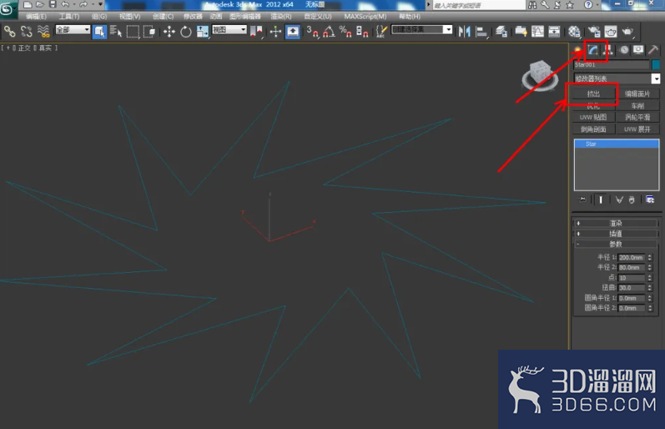Activate the Select Object tool
Image resolution: width=665 pixels, height=429 pixels.
coord(99,32)
